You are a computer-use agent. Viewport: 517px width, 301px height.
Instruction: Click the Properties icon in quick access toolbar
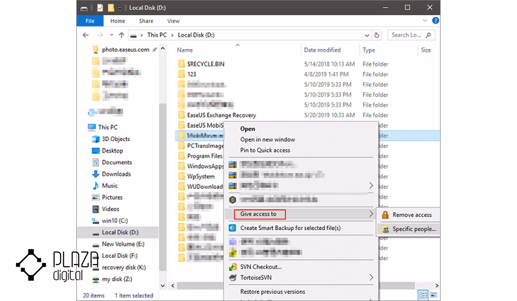coord(100,8)
